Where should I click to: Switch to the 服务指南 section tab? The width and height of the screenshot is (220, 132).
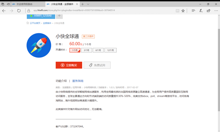coord(78,81)
